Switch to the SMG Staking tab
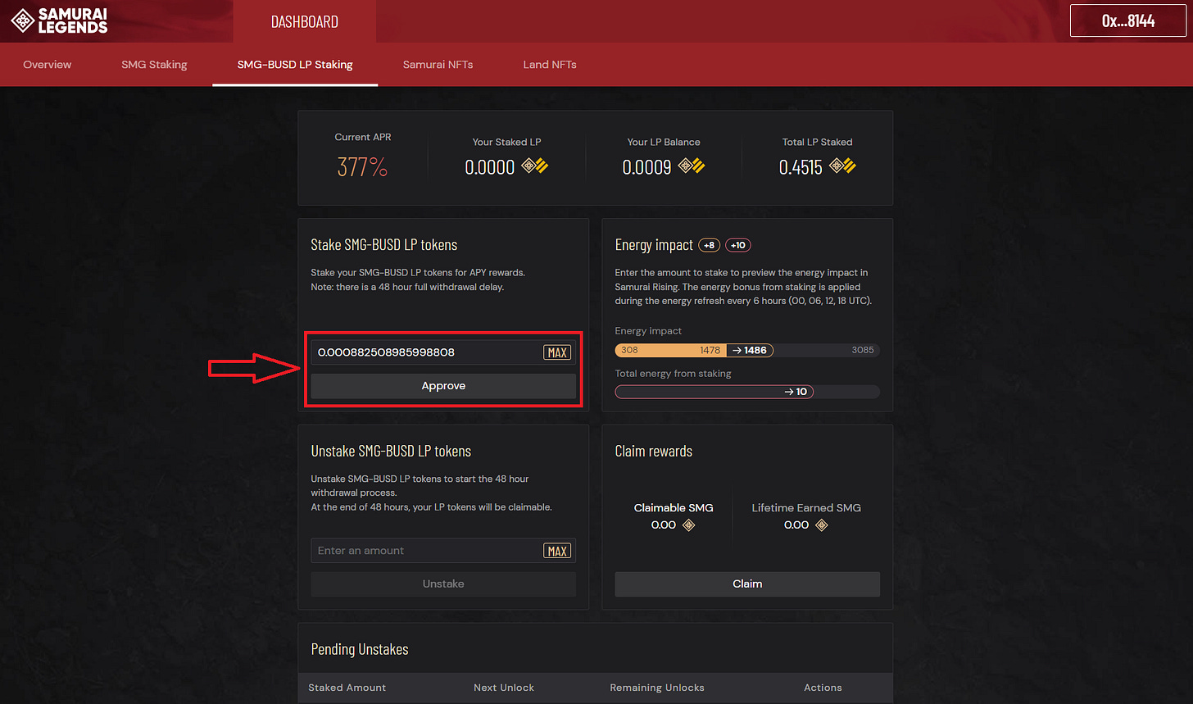This screenshot has height=704, width=1193. (x=154, y=64)
